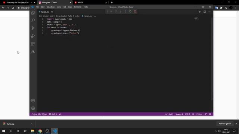Click Spaces: 4 indentation setting
The image size is (239, 134).
(x=179, y=114)
